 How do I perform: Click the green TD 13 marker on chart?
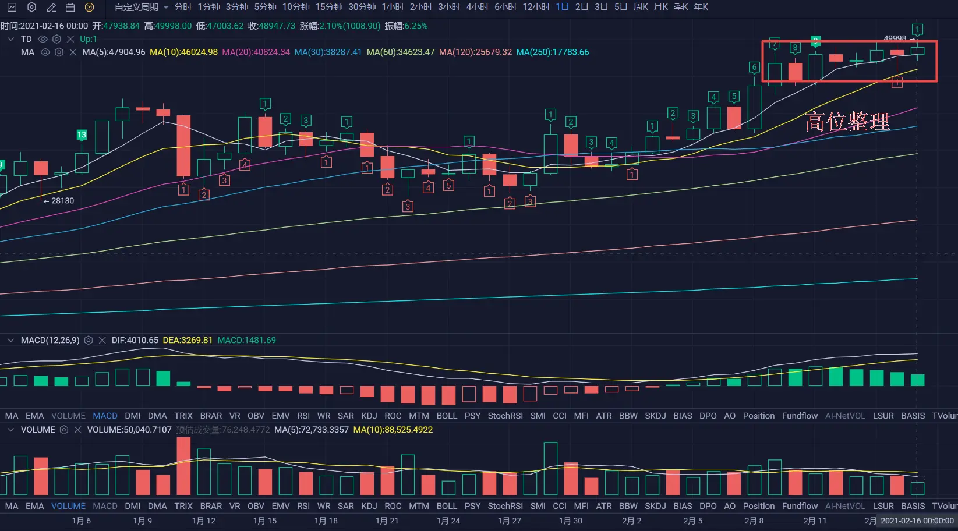[82, 134]
